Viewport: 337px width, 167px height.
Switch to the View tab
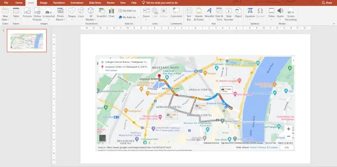123,3
